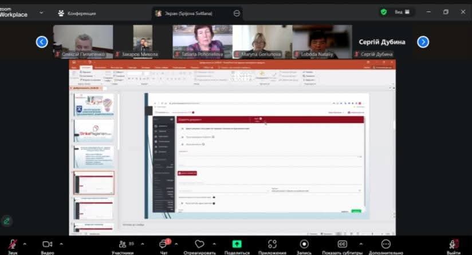This screenshot has height=255, width=472.
Task: Toggle camera with Видео button
Action: 47,244
